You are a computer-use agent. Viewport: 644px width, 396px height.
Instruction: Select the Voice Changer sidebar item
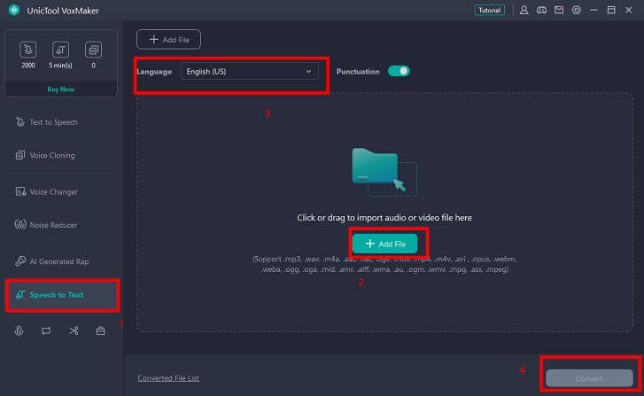click(x=62, y=192)
